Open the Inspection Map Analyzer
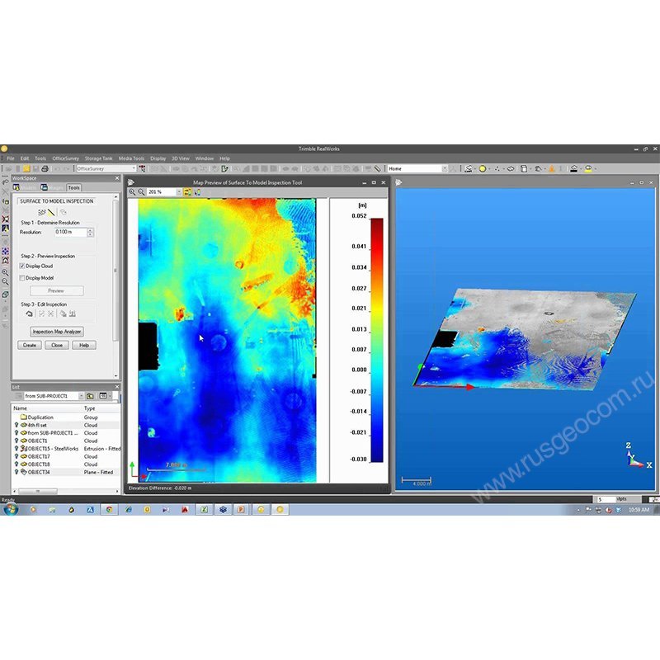This screenshot has height=660, width=660. point(57,331)
